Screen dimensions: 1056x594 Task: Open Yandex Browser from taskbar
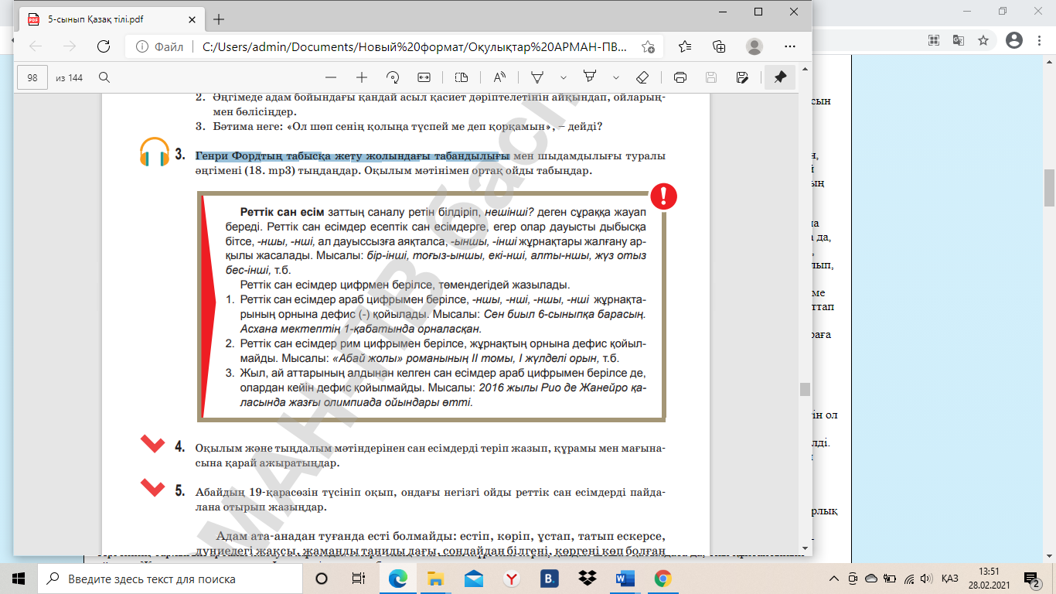(512, 579)
